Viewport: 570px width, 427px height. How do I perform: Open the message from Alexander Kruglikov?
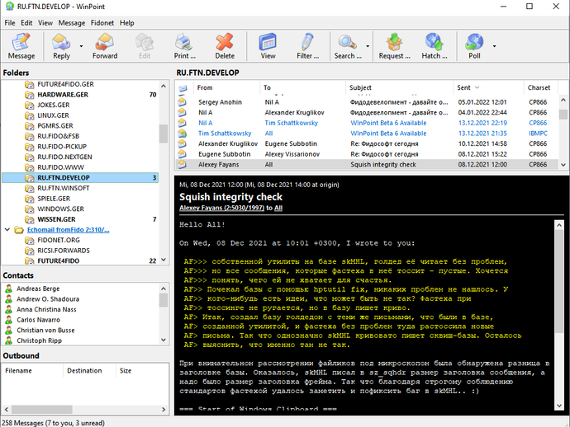(367, 143)
